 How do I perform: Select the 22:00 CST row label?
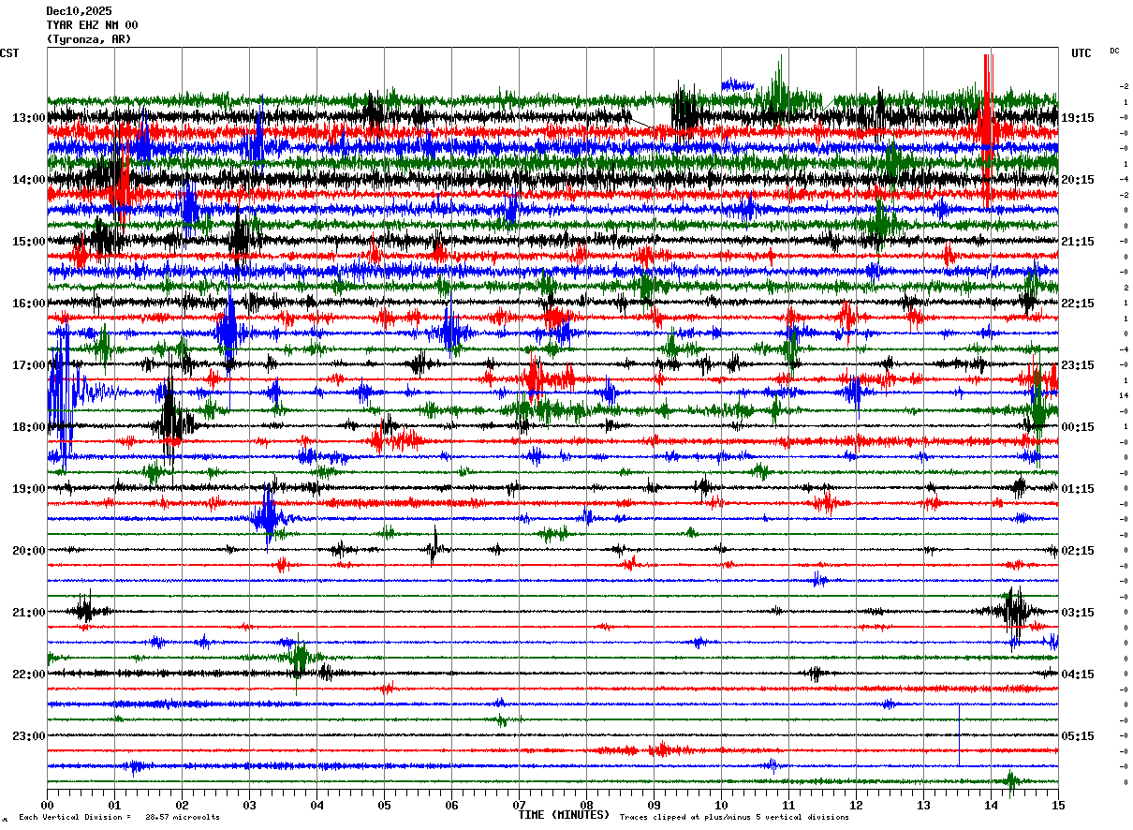[x=29, y=674]
